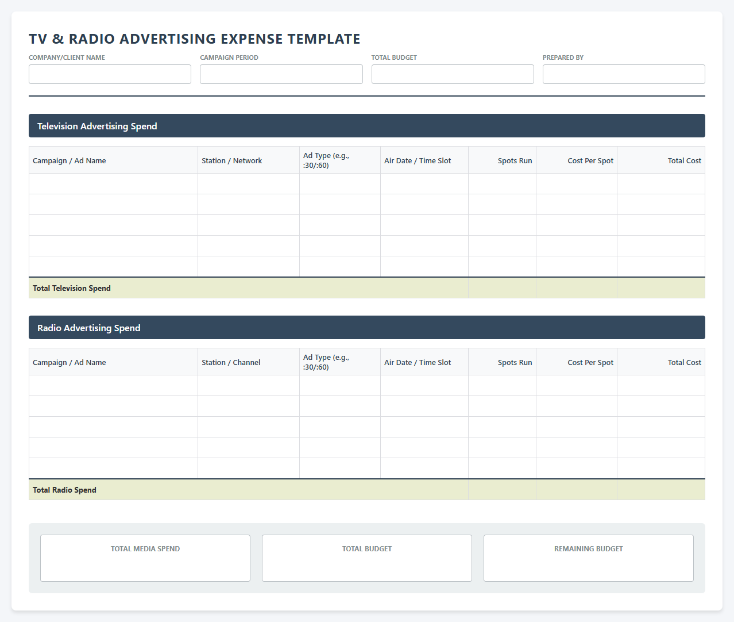This screenshot has width=734, height=622.
Task: Click the Total Media Spend summary box
Action: click(x=145, y=558)
